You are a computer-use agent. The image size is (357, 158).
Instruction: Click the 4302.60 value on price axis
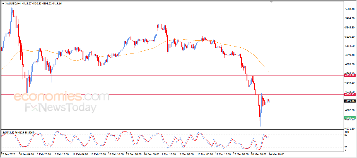pos(350,110)
